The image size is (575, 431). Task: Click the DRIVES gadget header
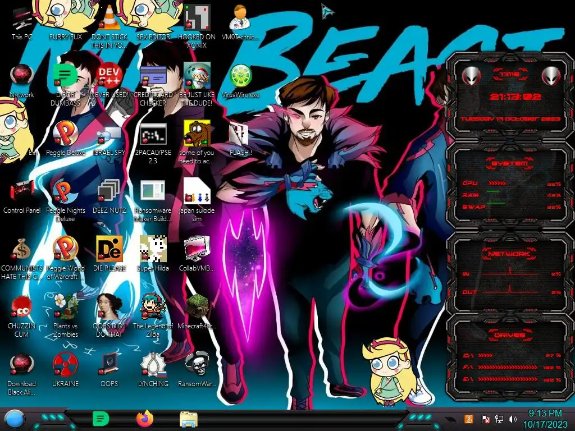tap(510, 335)
